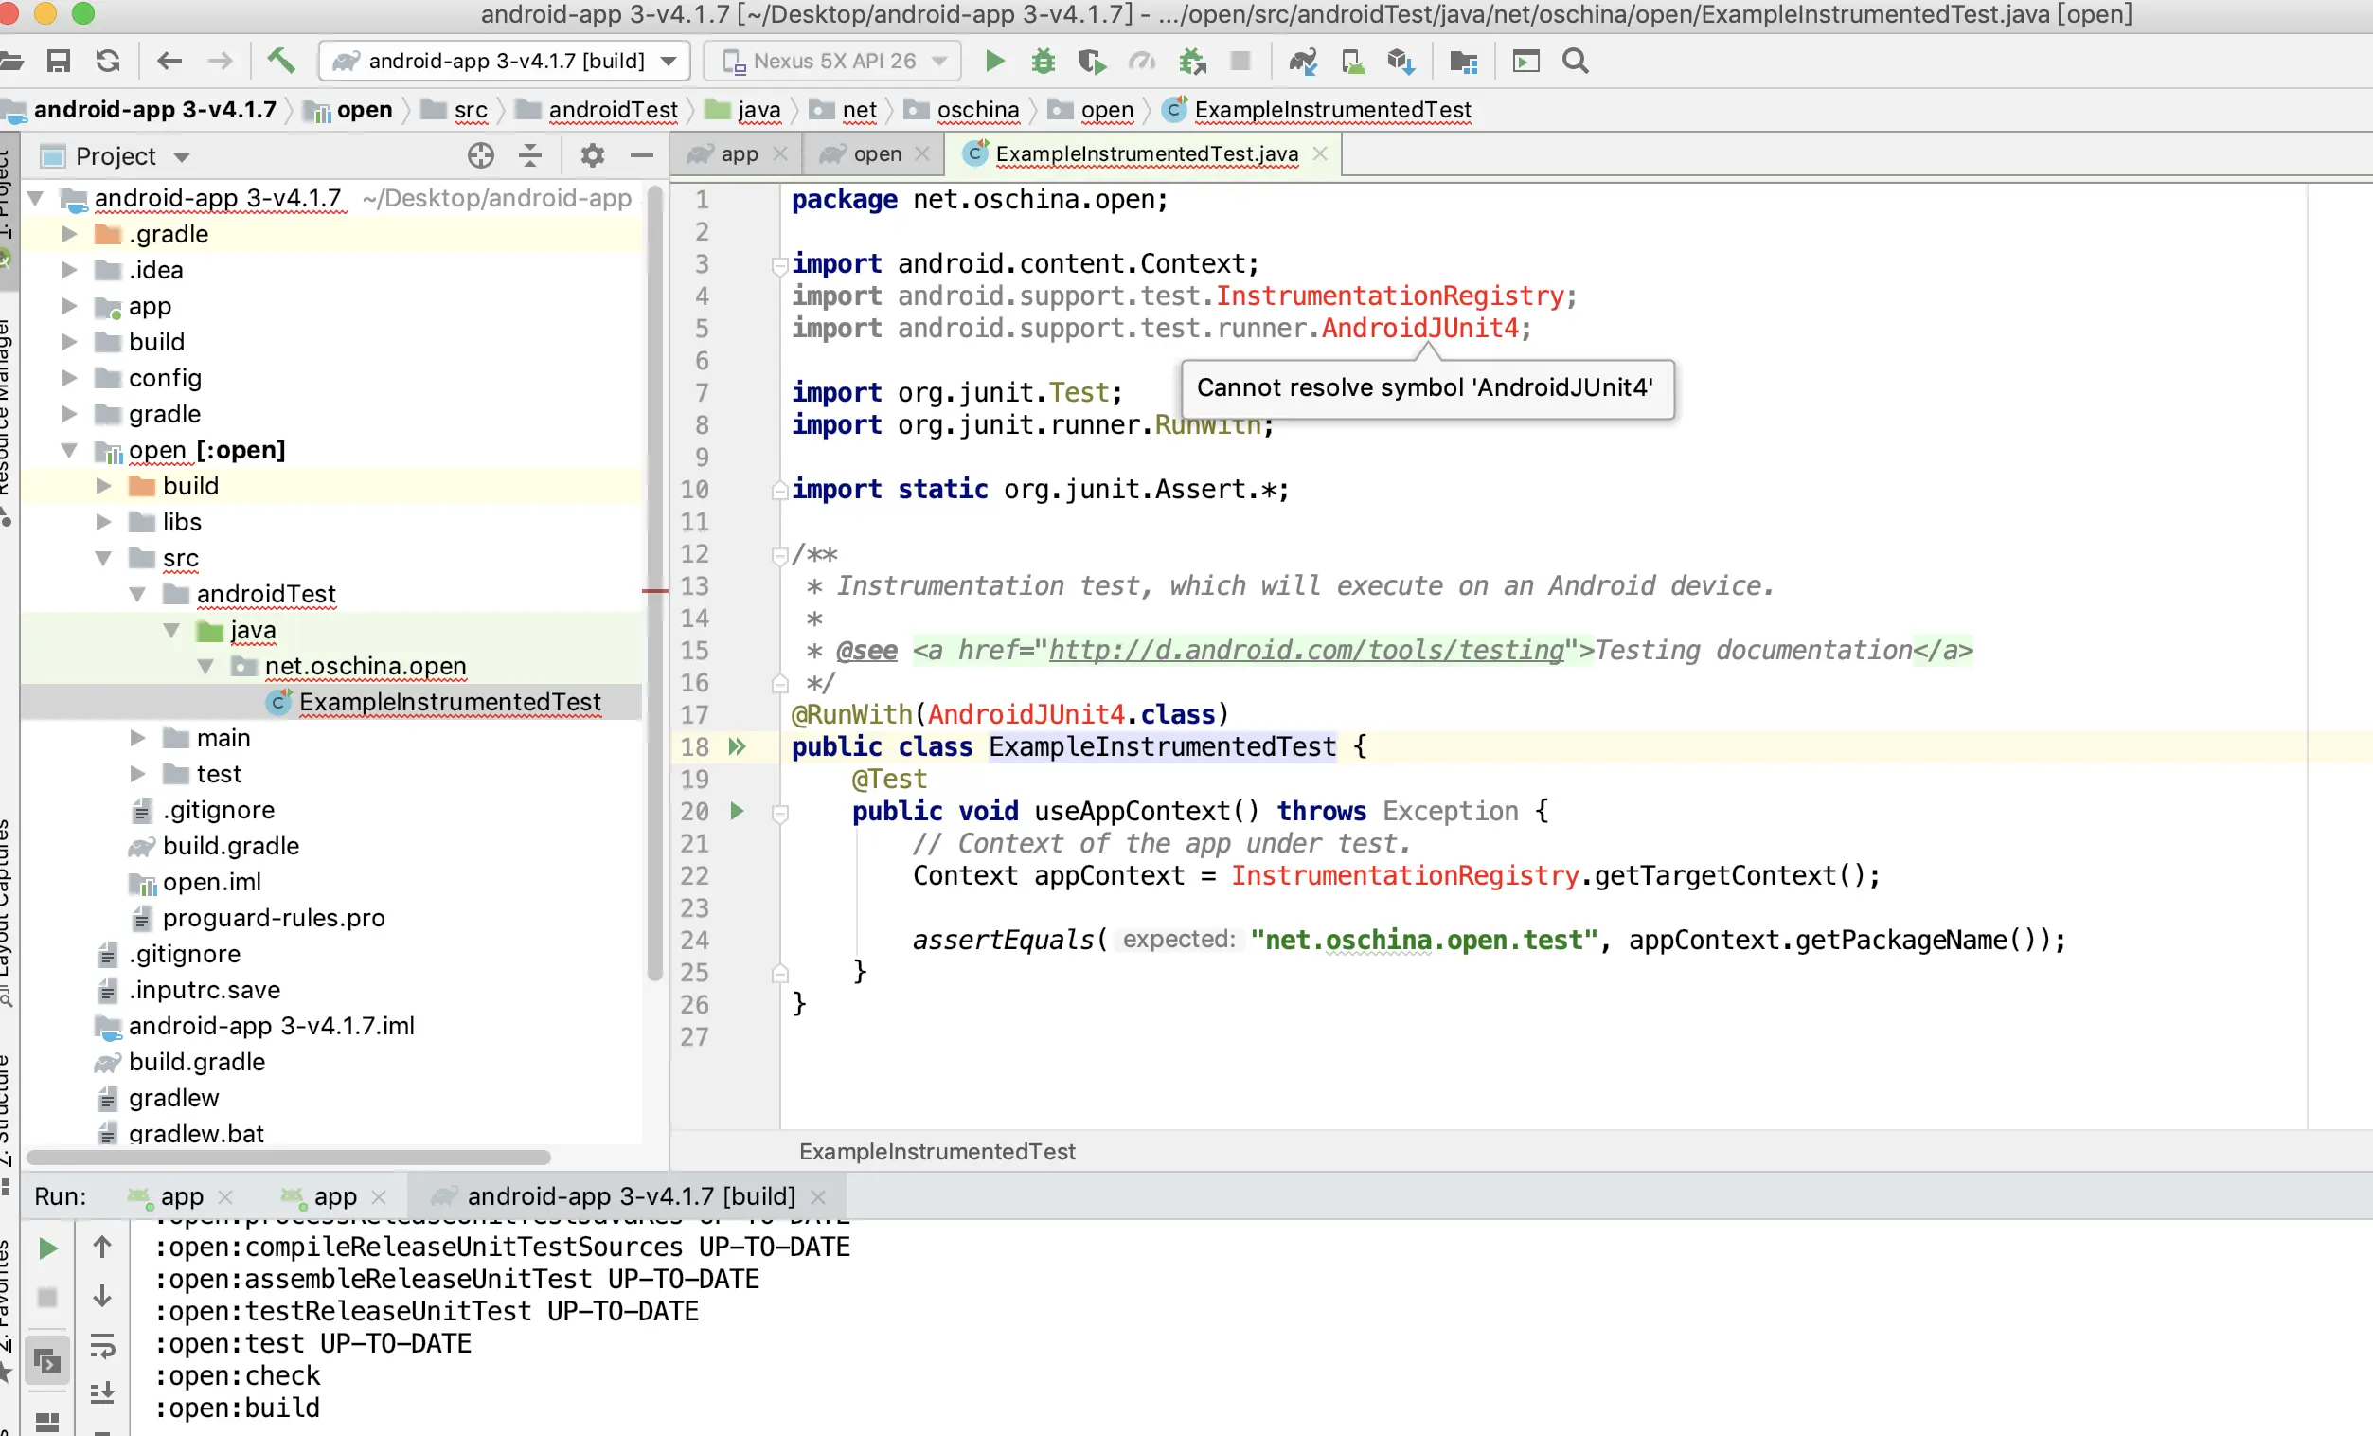The width and height of the screenshot is (2373, 1436).
Task: Click the Sync Project with Gradle icon
Action: coord(1302,62)
